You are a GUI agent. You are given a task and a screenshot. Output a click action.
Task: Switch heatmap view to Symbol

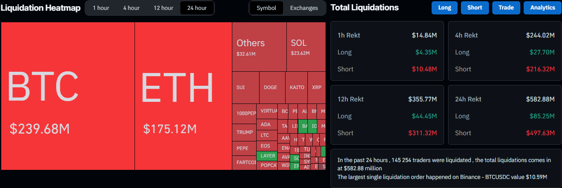(x=267, y=8)
